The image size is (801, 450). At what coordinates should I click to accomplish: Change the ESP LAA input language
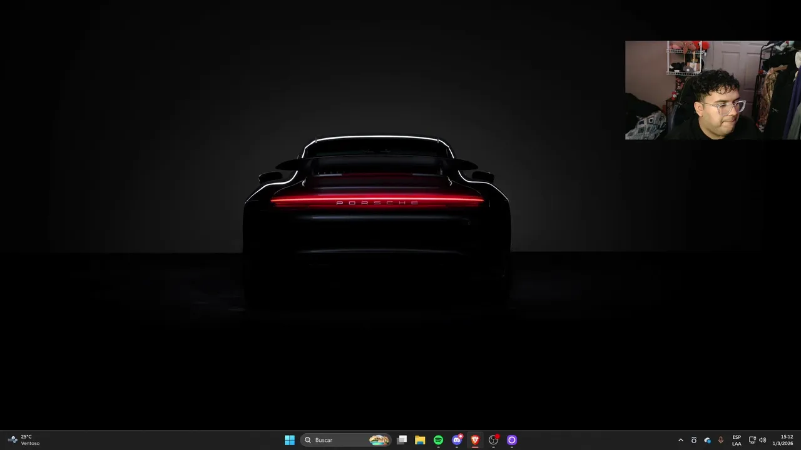737,440
